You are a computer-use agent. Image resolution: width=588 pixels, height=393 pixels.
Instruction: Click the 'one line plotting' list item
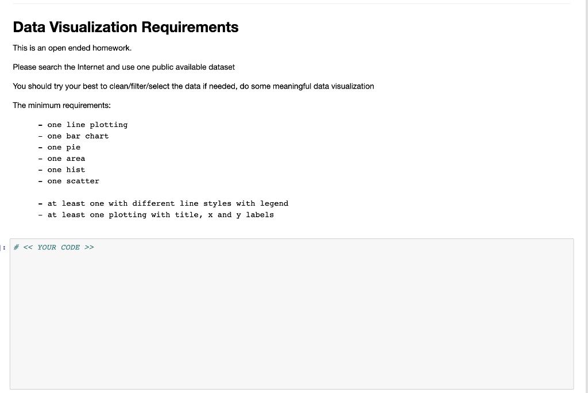tap(87, 125)
